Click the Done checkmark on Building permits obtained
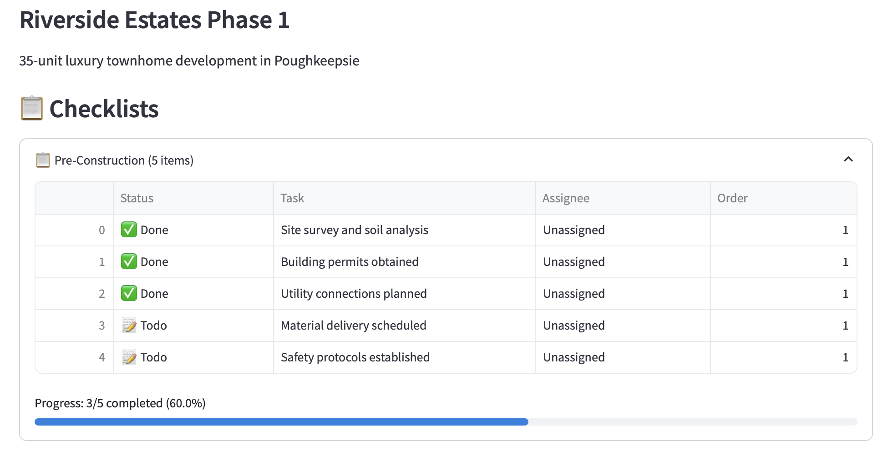893x451 pixels. (129, 261)
